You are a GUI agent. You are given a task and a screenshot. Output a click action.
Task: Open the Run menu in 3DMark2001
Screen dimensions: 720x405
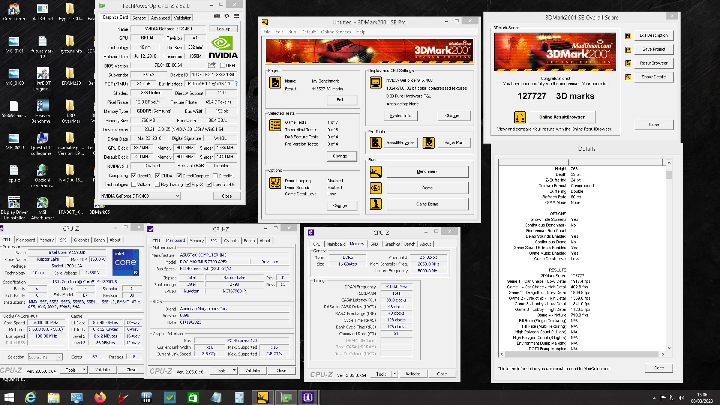point(292,32)
